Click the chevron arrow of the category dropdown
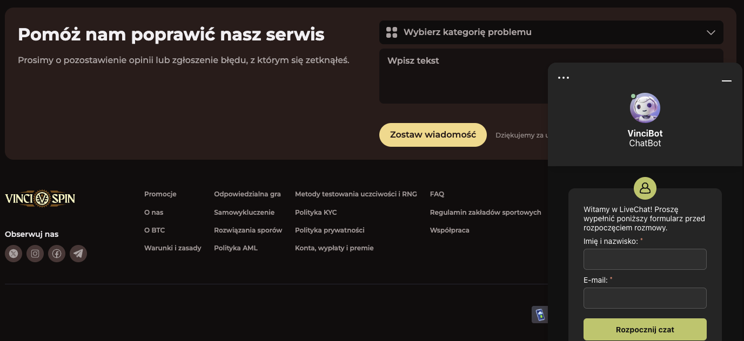The width and height of the screenshot is (744, 341). [x=711, y=32]
